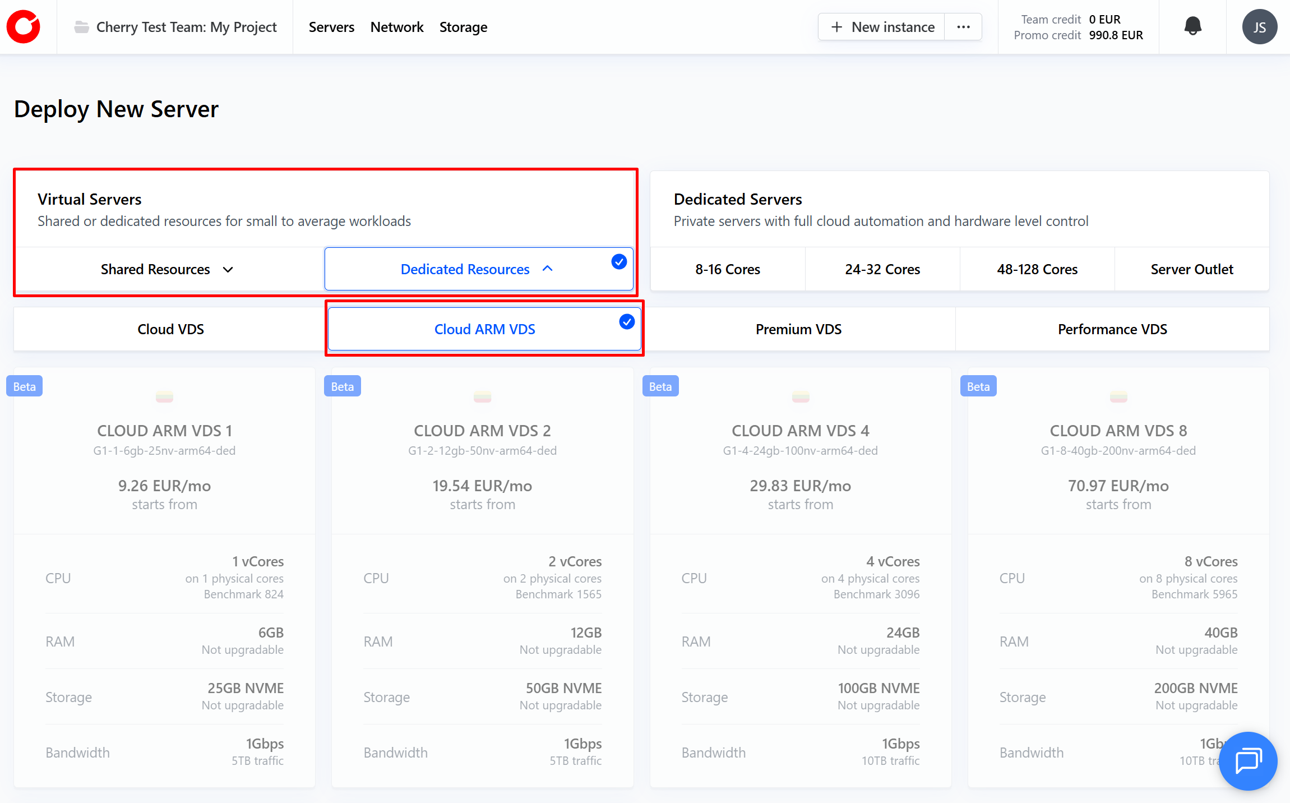The width and height of the screenshot is (1290, 803).
Task: Click the Cloud ARM VDS blue checkmark
Action: pos(627,321)
